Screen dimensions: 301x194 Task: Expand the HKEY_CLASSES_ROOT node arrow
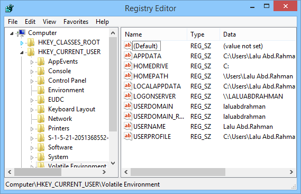pos(22,43)
